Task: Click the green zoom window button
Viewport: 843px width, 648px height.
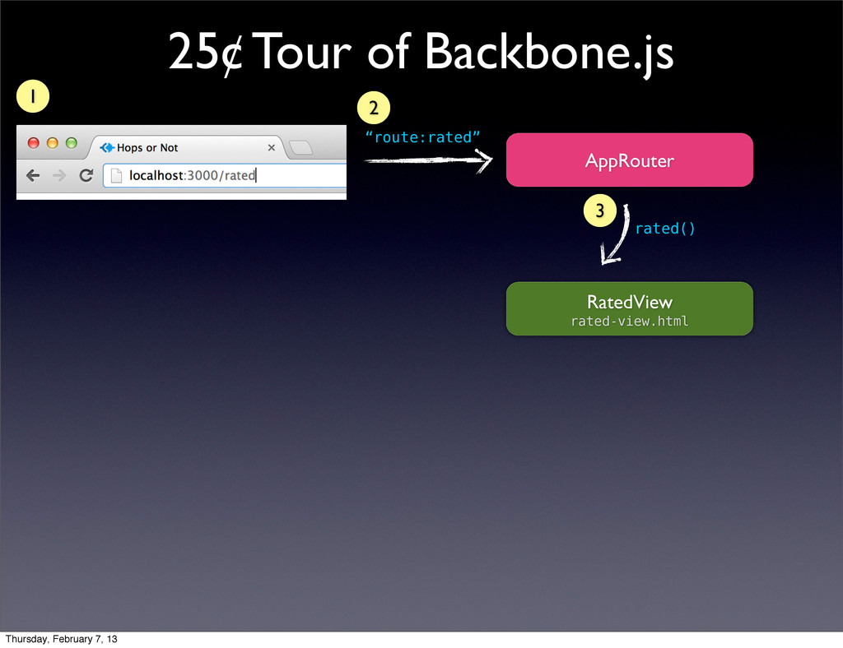Action: tap(71, 143)
